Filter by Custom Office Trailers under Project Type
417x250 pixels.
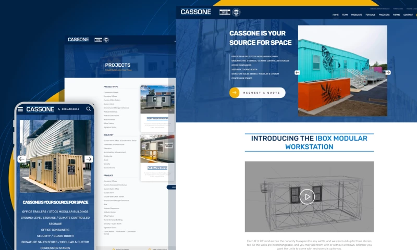coord(112,100)
